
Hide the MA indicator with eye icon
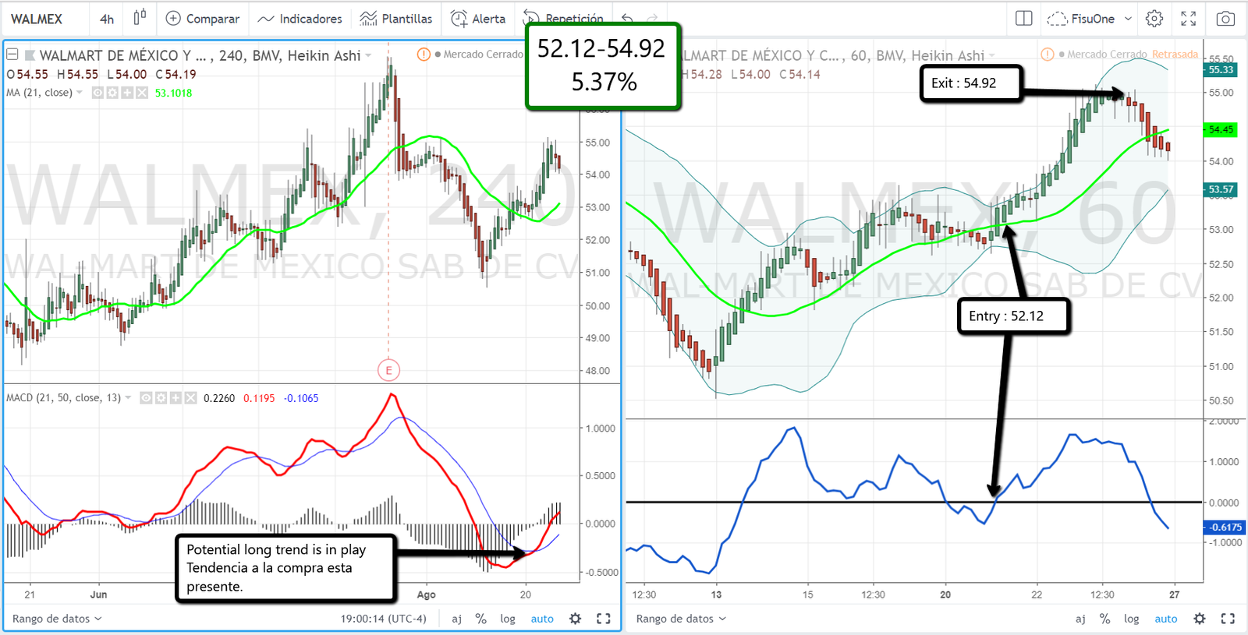click(97, 93)
